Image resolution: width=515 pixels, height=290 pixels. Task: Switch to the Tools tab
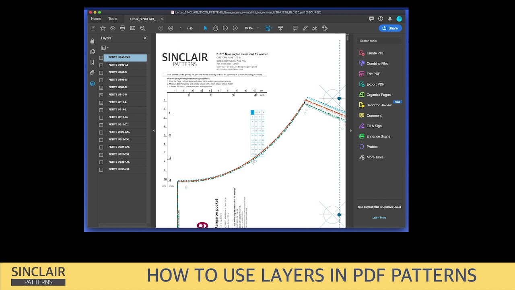(x=113, y=19)
